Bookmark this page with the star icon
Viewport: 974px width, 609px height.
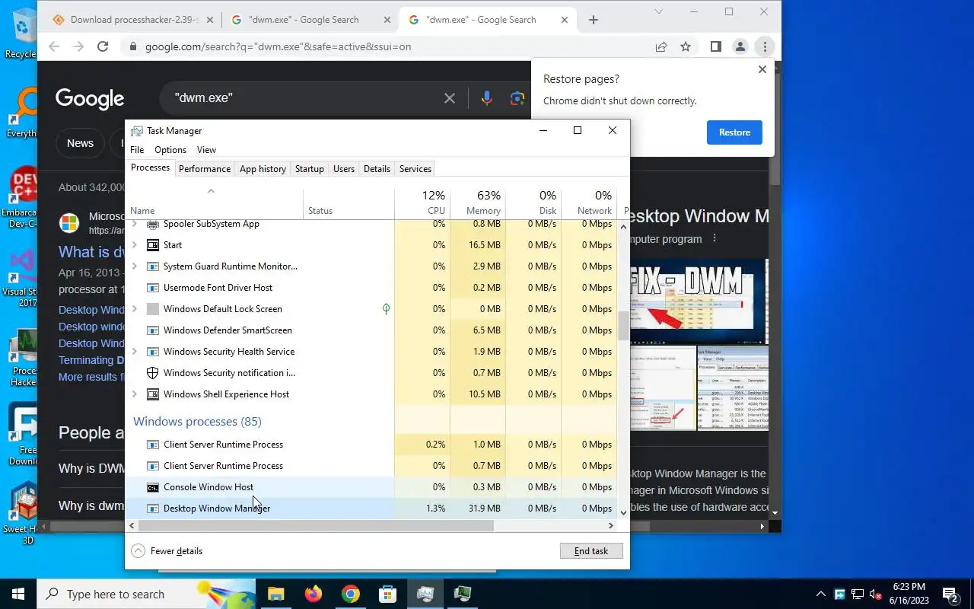pos(686,46)
